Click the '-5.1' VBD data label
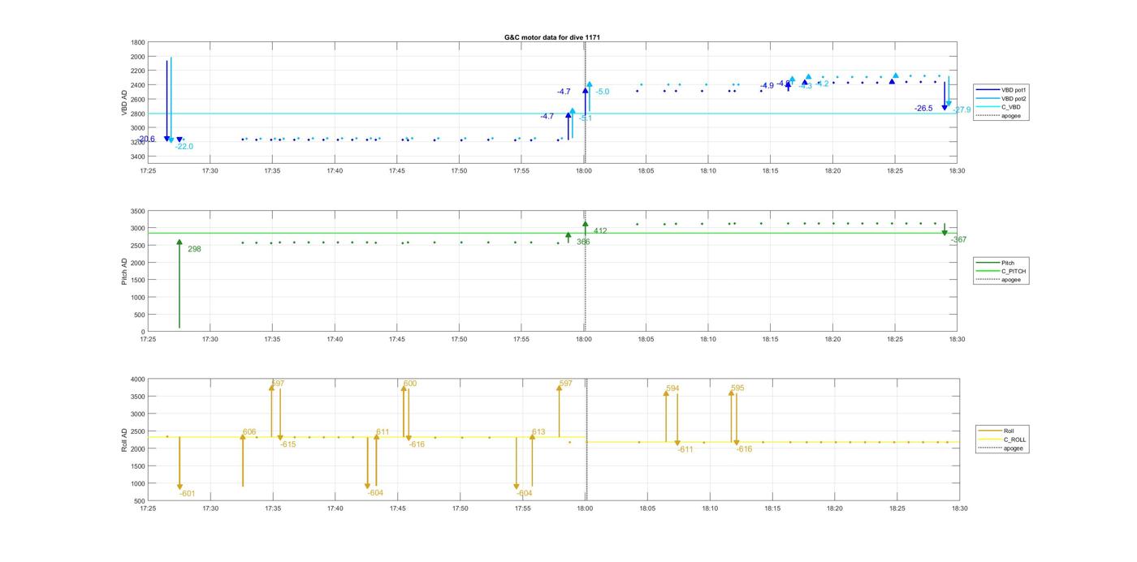The width and height of the screenshot is (1137, 562). [586, 119]
